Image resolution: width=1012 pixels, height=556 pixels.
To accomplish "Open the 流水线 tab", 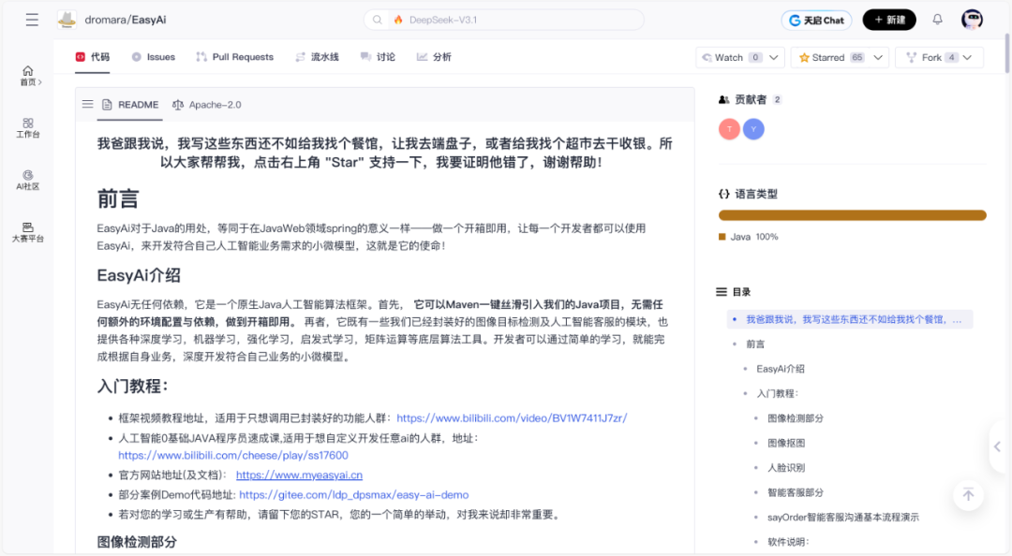I will [x=317, y=57].
